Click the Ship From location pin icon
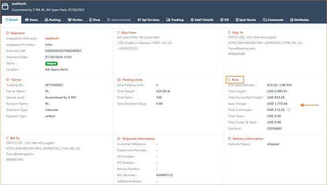 pyautogui.click(x=118, y=33)
